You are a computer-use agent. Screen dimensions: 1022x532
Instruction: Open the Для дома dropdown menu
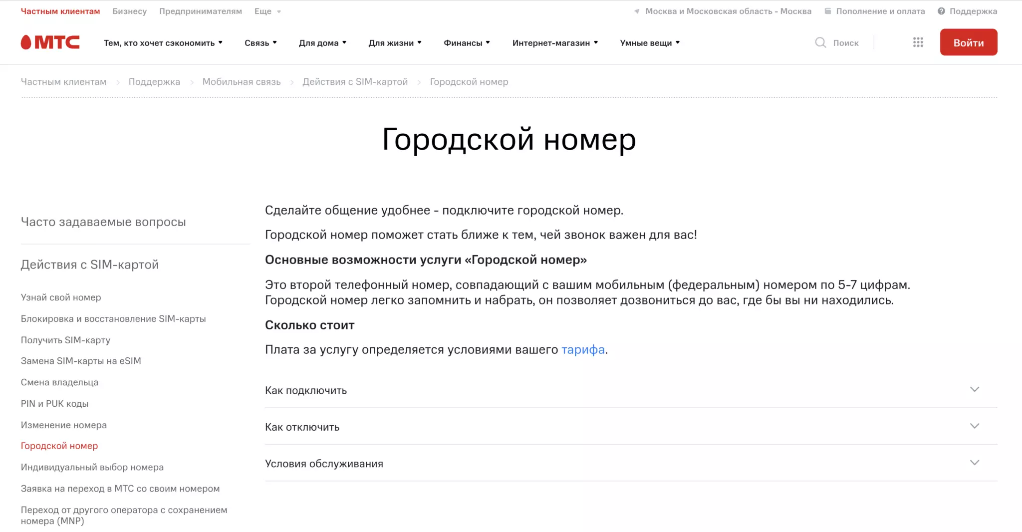(322, 43)
